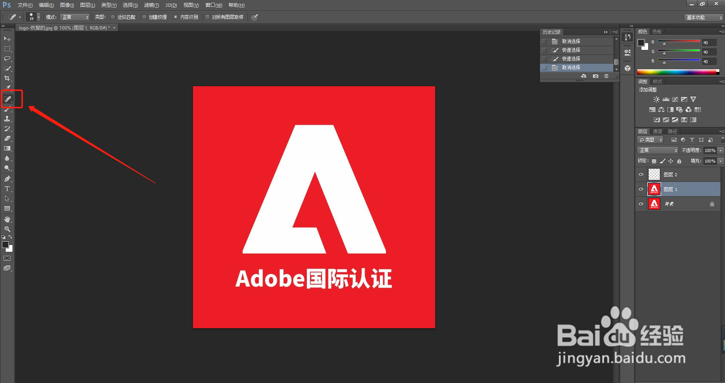Toggle lock transparent pixels icon

click(654, 161)
